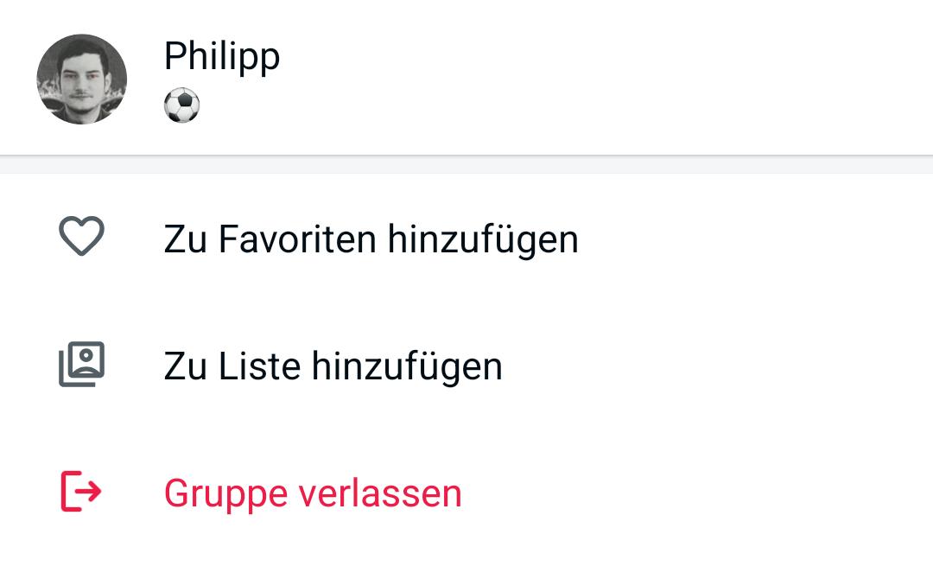Image resolution: width=933 pixels, height=579 pixels.
Task: Click the add-to-list contacts icon
Action: click(81, 365)
